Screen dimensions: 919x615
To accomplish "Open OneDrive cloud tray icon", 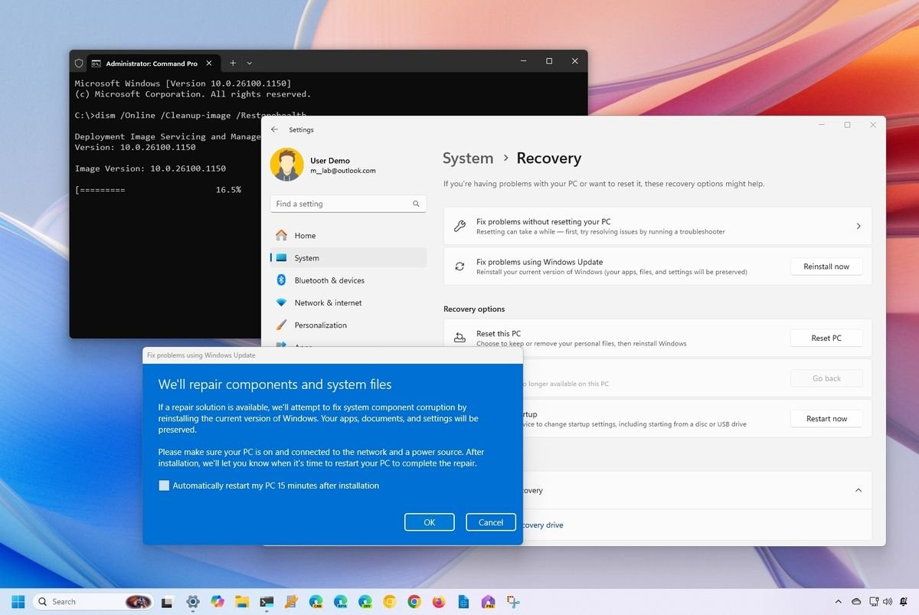I will click(x=857, y=602).
